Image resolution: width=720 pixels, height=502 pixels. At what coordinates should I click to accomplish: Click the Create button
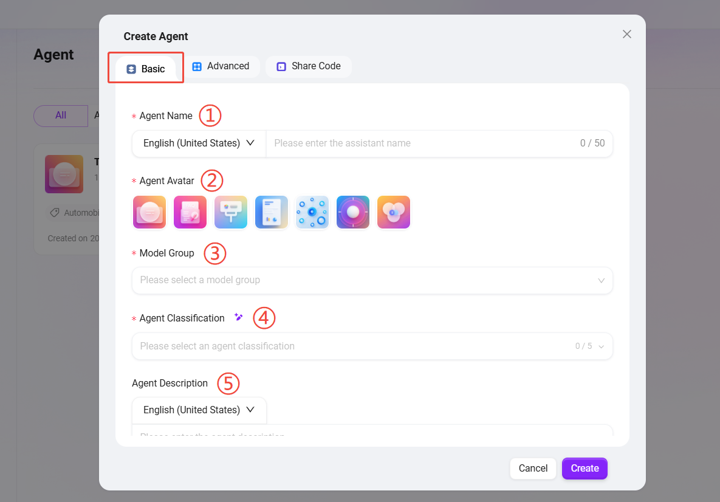[585, 469]
